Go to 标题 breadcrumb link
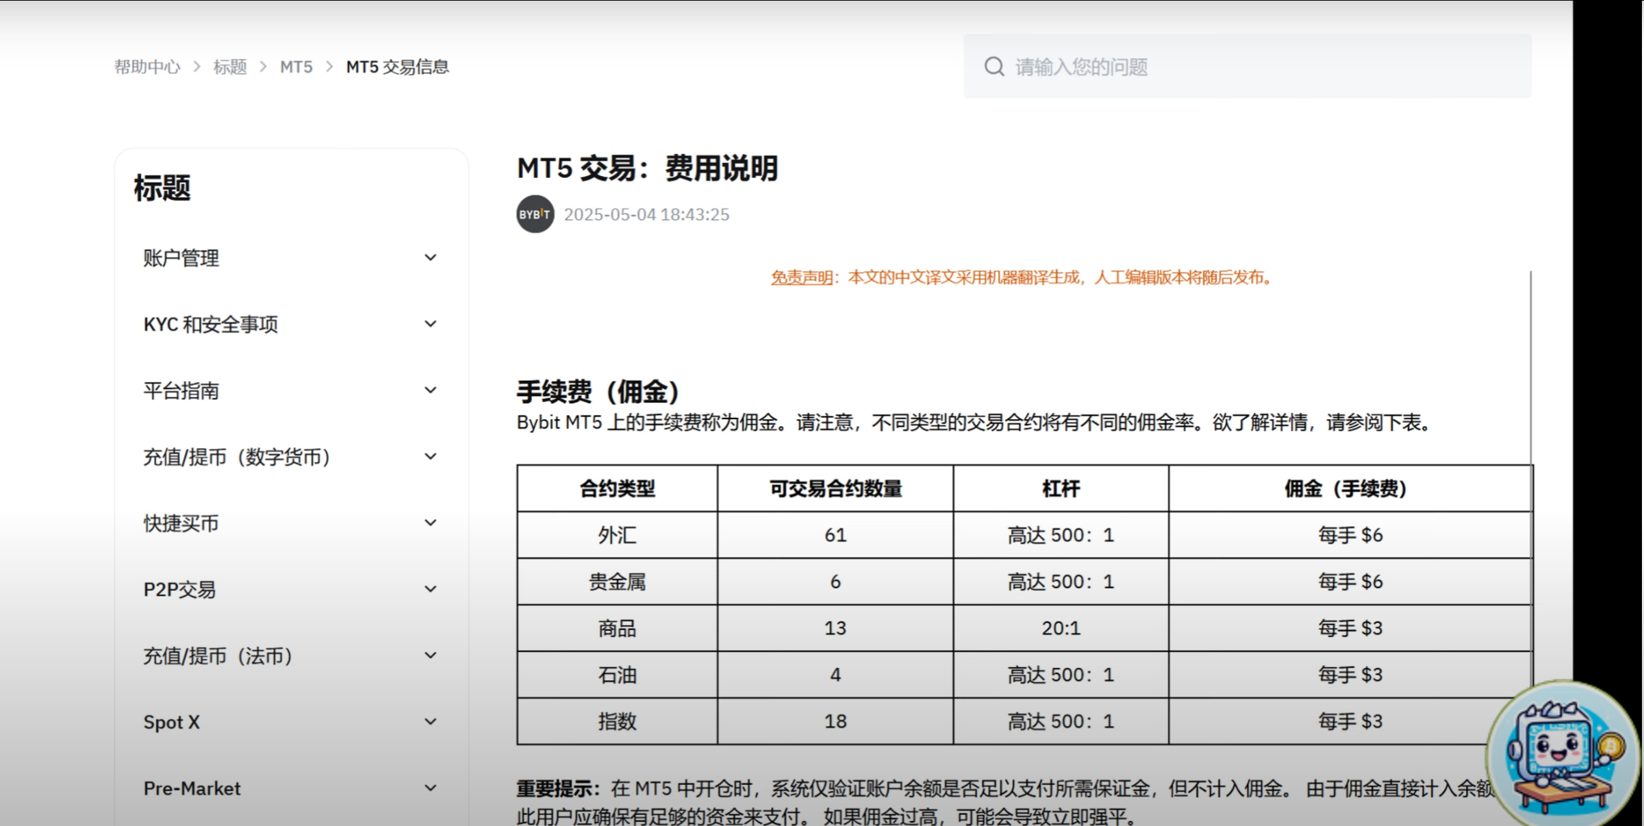Viewport: 1644px width, 826px height. click(x=230, y=66)
